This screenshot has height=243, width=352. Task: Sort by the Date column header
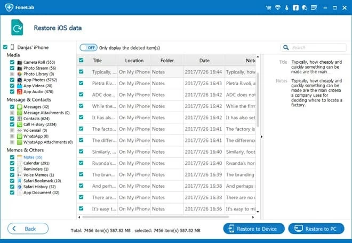click(x=204, y=61)
